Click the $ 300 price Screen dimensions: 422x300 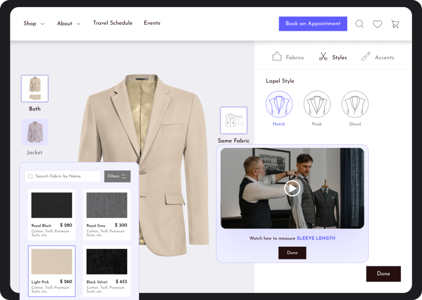[x=121, y=225]
